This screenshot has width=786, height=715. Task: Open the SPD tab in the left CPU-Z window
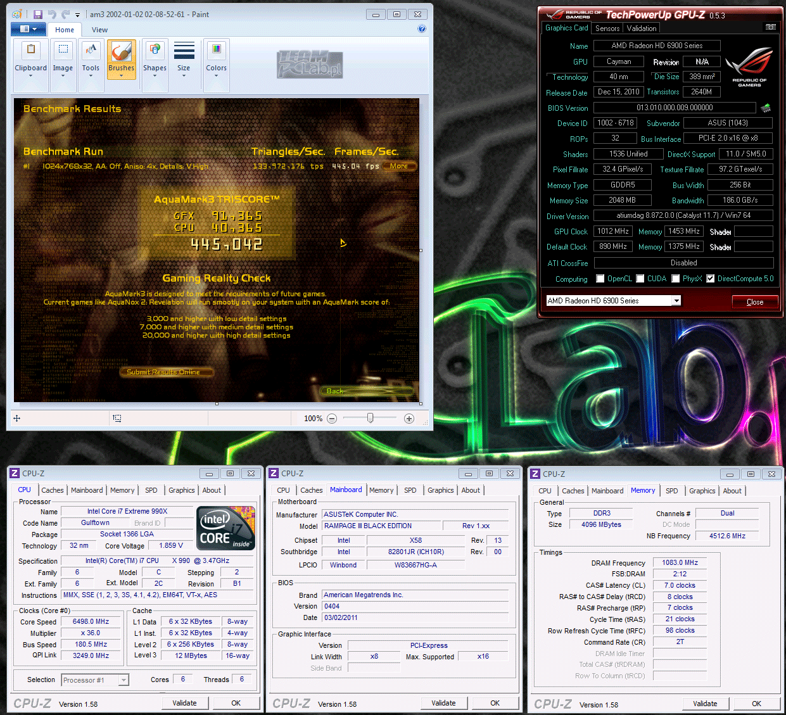click(x=151, y=490)
